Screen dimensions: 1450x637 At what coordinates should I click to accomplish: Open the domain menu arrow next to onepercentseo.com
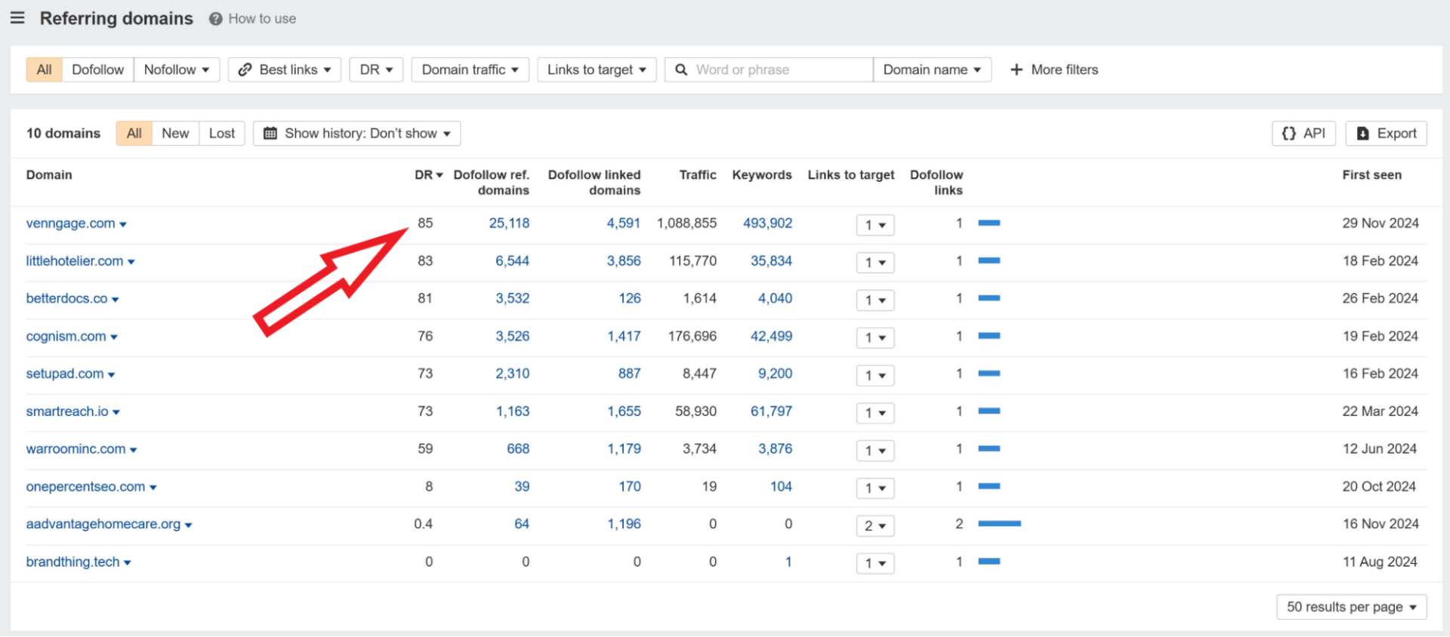pyautogui.click(x=153, y=488)
